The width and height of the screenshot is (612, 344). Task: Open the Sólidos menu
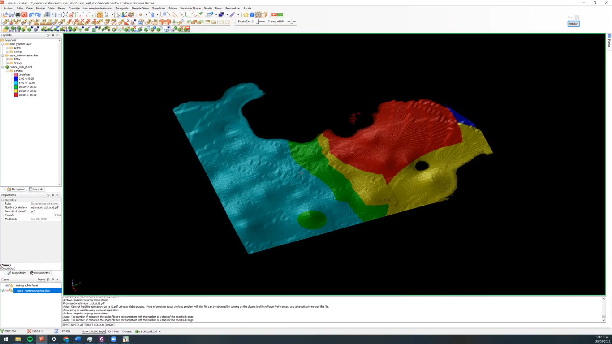click(173, 8)
